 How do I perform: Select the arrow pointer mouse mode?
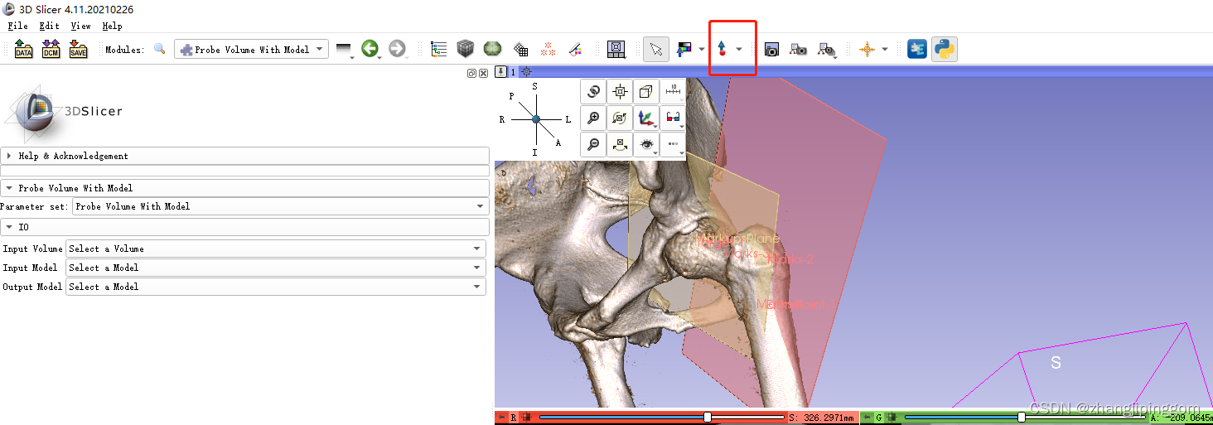point(656,50)
